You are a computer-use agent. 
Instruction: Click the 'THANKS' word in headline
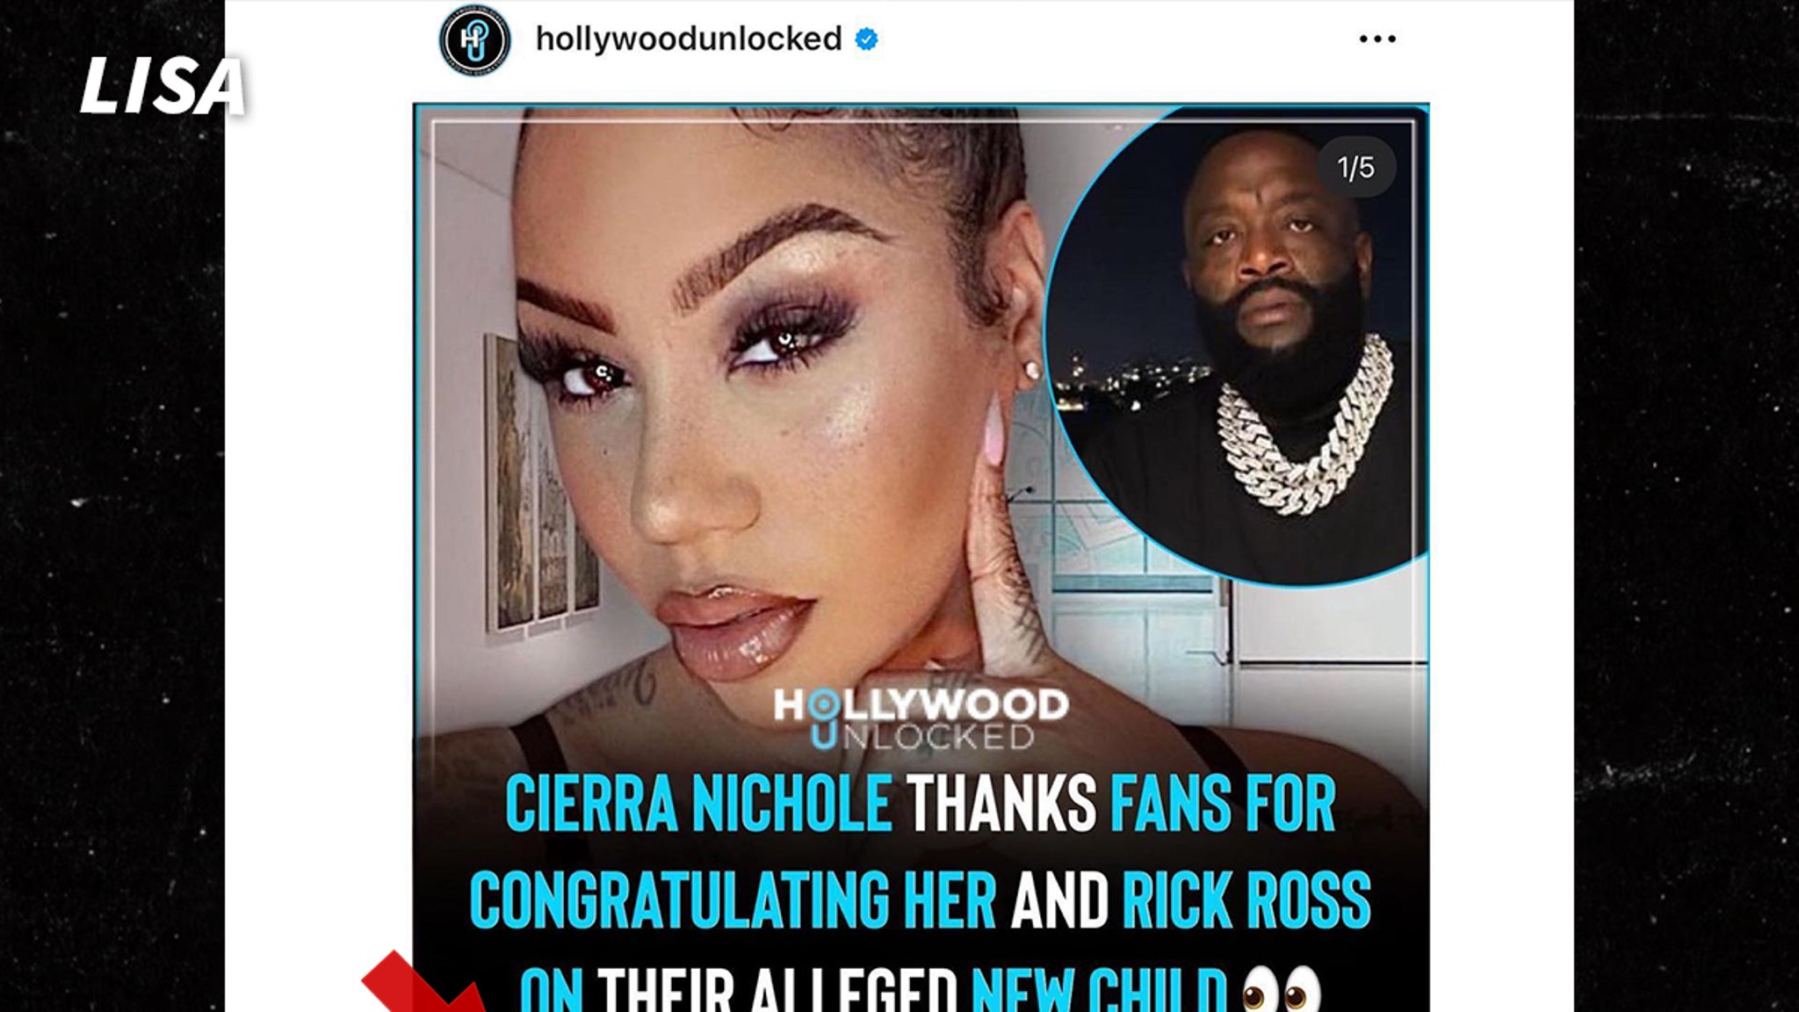tap(1001, 803)
